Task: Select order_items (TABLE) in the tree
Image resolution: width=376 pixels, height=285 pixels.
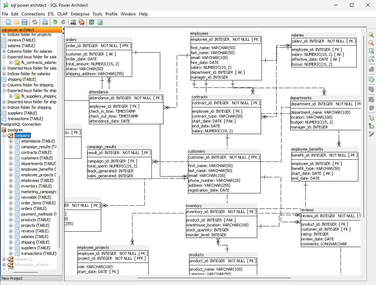Action: 38,203
